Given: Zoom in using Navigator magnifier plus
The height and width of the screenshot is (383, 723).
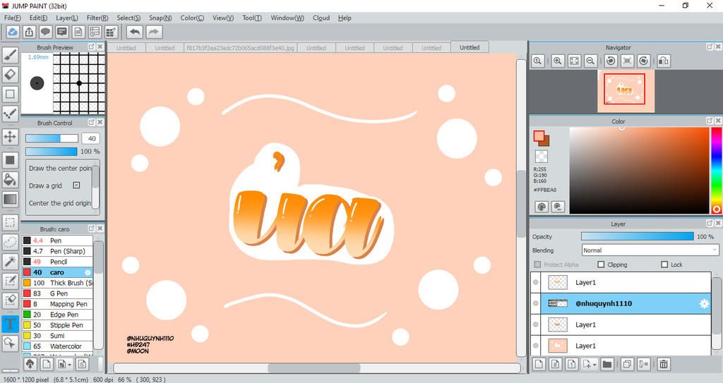Looking at the screenshot, I should coord(558,61).
